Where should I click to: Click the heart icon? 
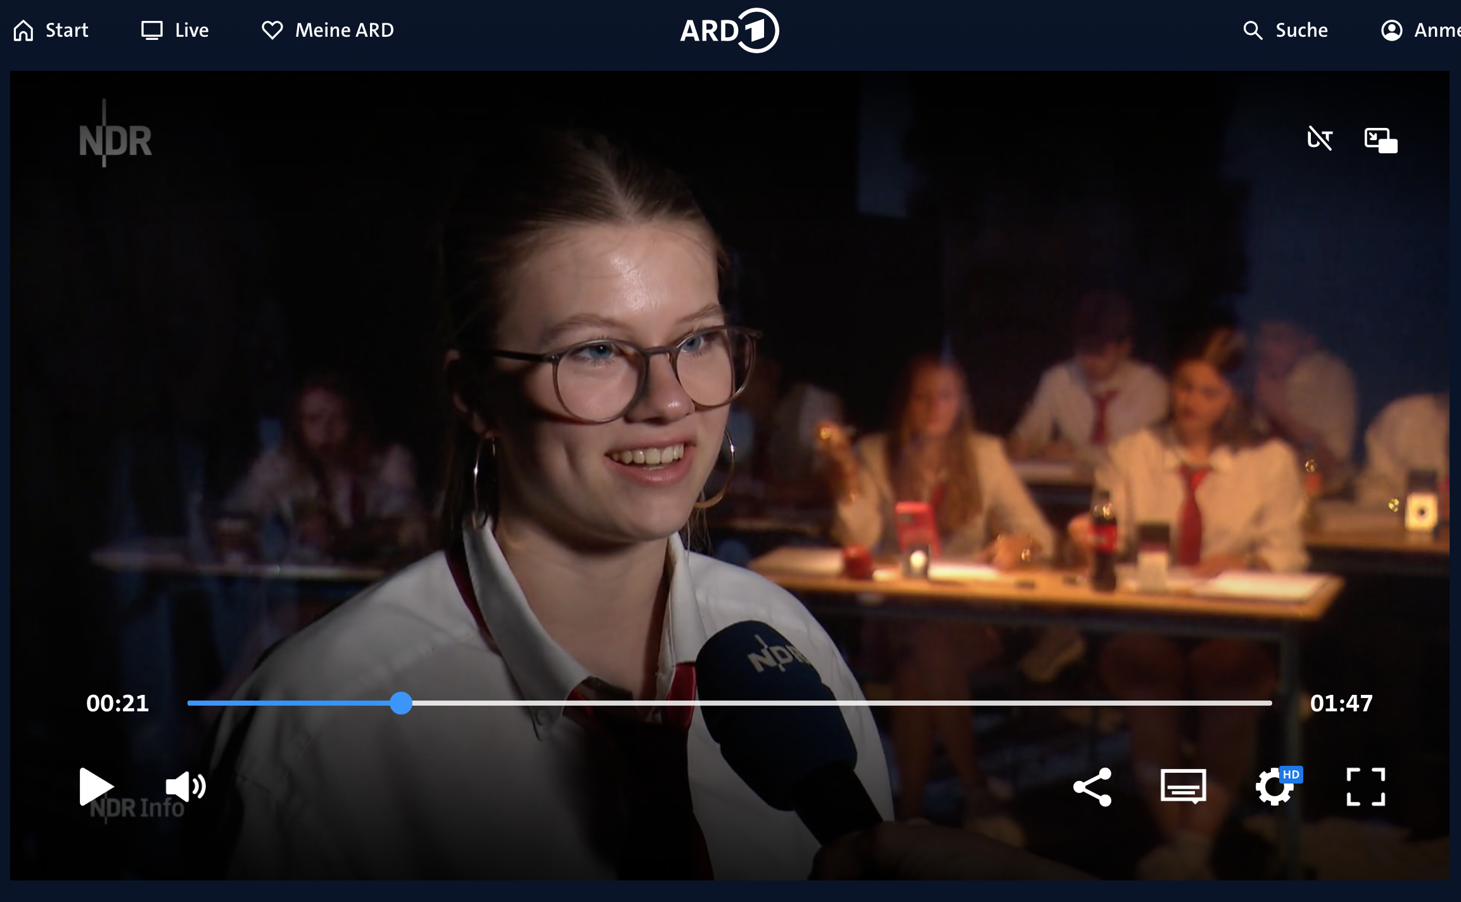coord(272,30)
